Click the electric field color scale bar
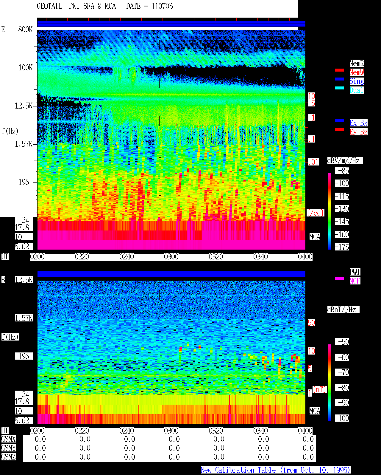This screenshot has width=381, height=475. point(329,211)
